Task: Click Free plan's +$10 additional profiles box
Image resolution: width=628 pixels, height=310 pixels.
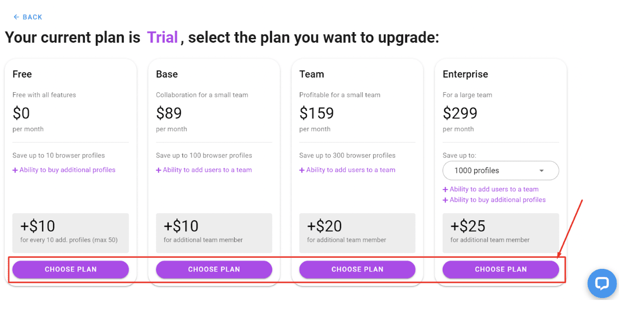Action: point(70,233)
